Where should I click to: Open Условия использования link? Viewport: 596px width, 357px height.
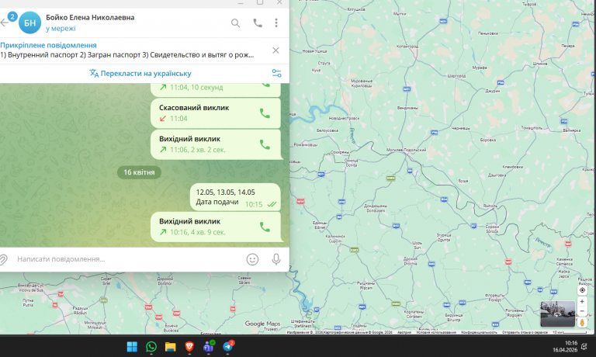point(436,332)
